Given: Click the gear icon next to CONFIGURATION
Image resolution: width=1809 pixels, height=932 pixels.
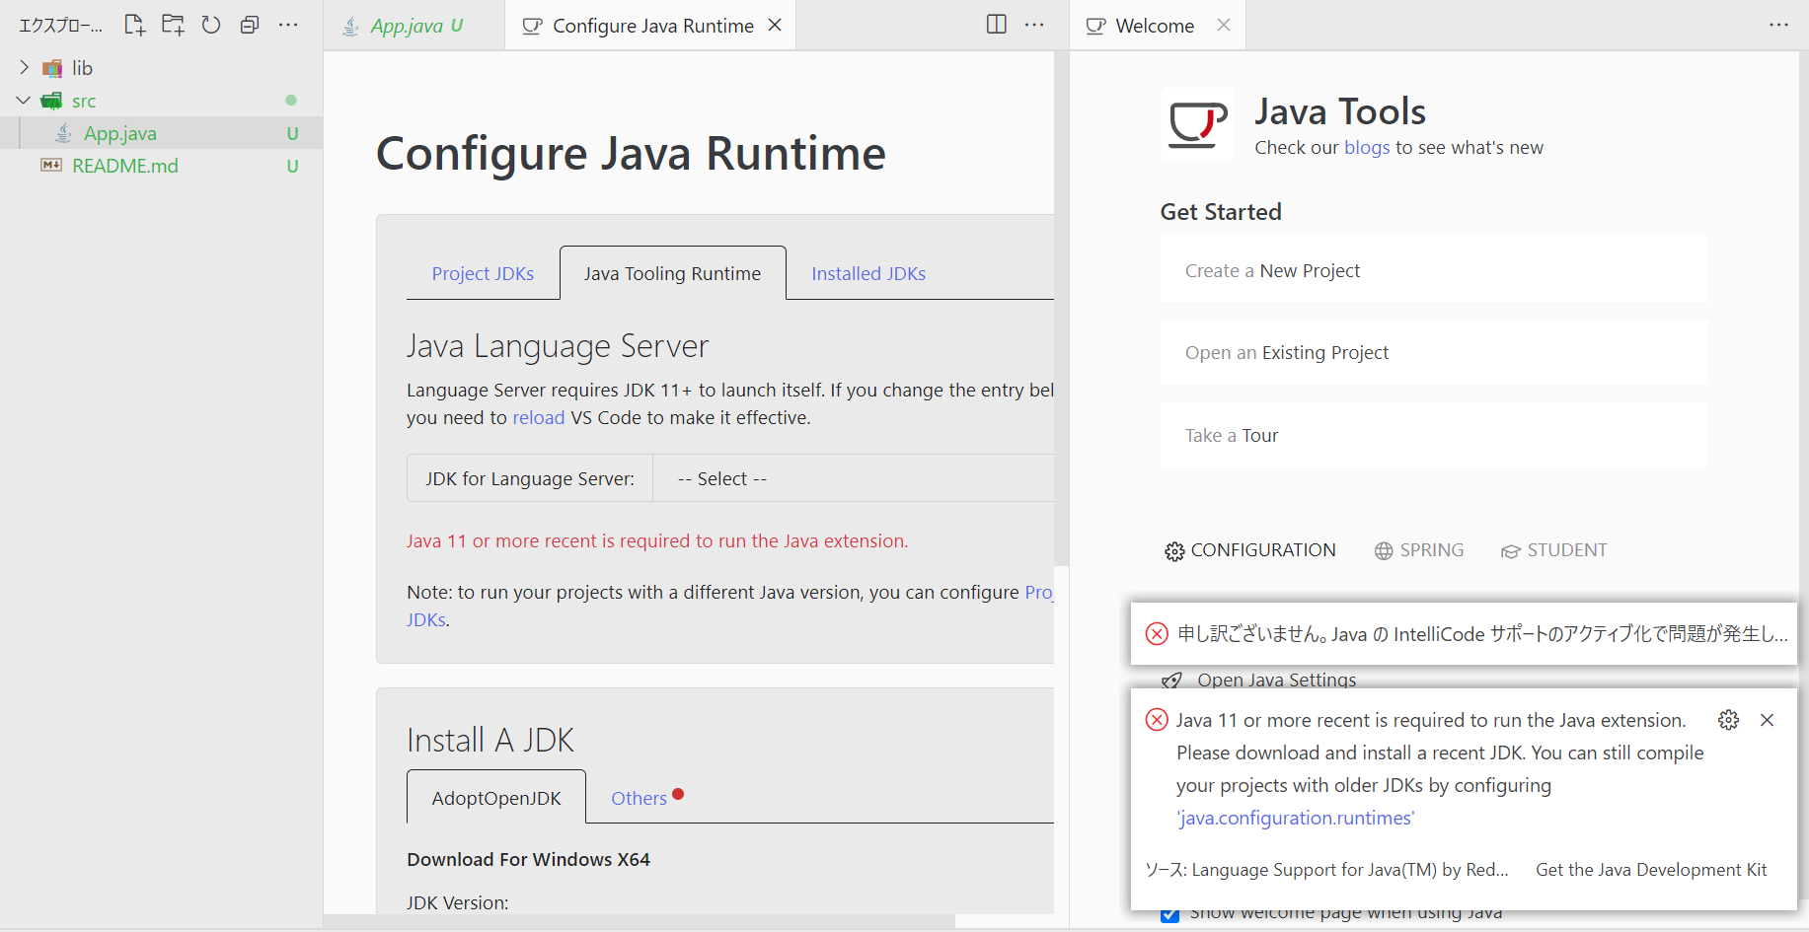Looking at the screenshot, I should coord(1174,551).
